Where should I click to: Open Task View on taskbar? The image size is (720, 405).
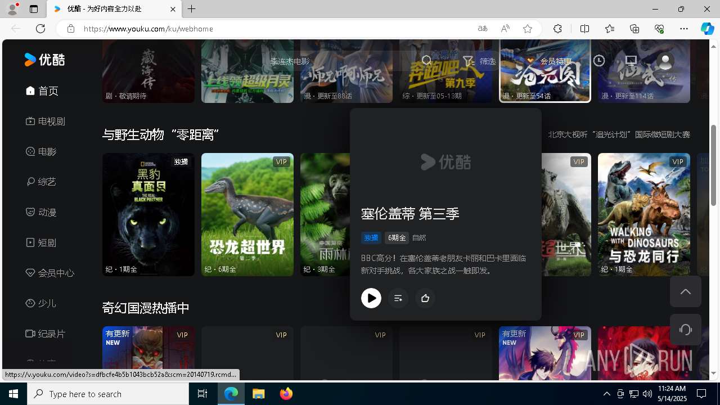pyautogui.click(x=202, y=394)
